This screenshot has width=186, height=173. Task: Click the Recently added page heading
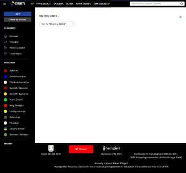(48, 16)
